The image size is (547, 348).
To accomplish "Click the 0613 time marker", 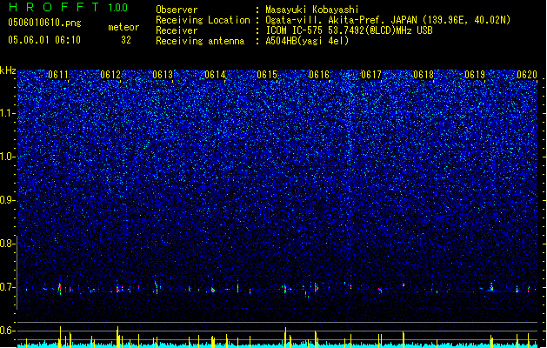I will (163, 75).
